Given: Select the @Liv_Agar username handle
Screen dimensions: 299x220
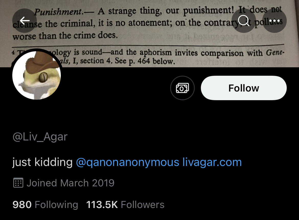Looking at the screenshot, I should (40, 137).
